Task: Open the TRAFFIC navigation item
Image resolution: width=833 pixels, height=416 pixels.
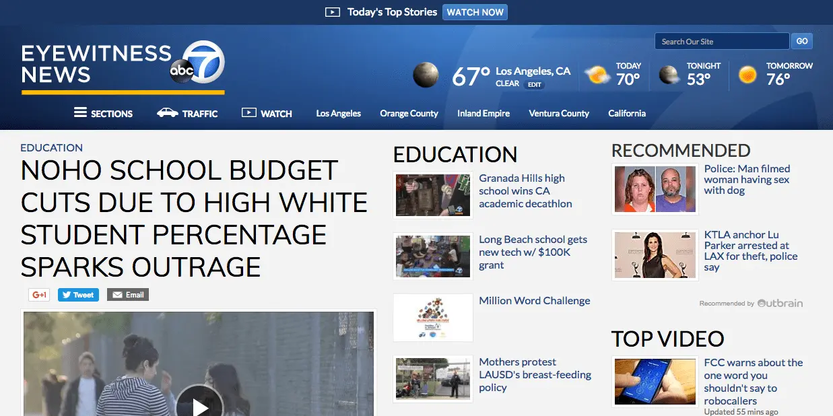Action: click(200, 114)
